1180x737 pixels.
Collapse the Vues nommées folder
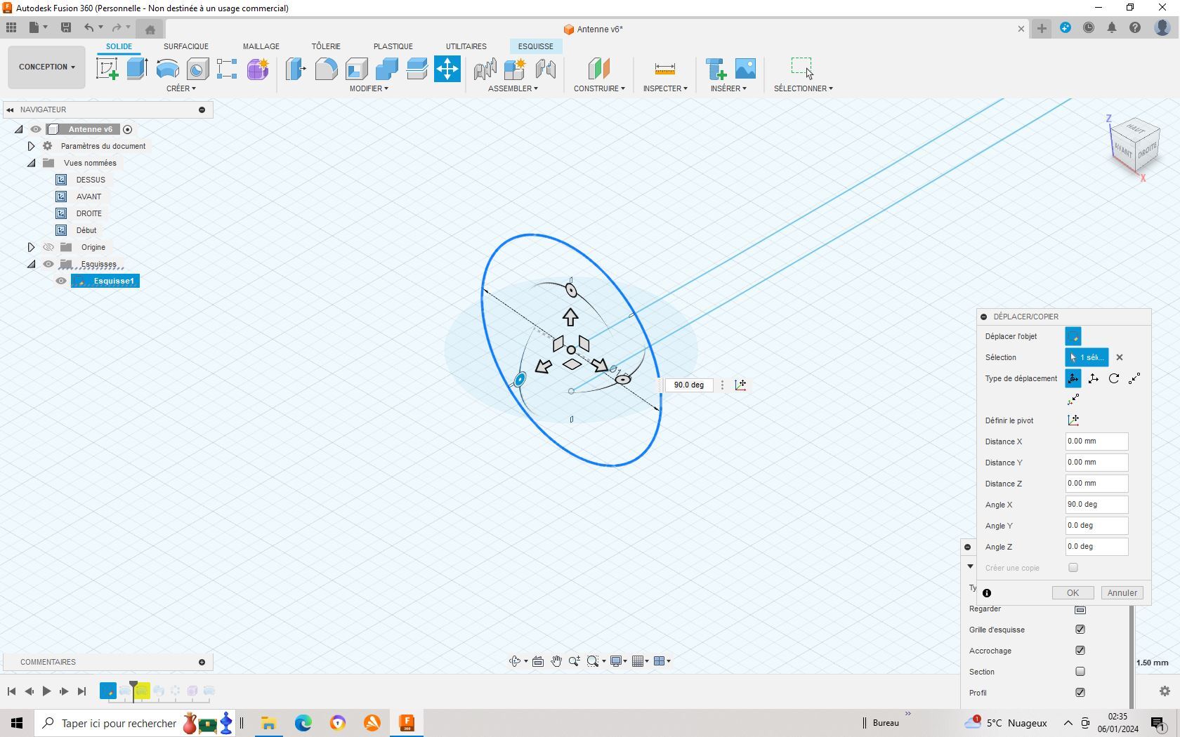pos(31,163)
